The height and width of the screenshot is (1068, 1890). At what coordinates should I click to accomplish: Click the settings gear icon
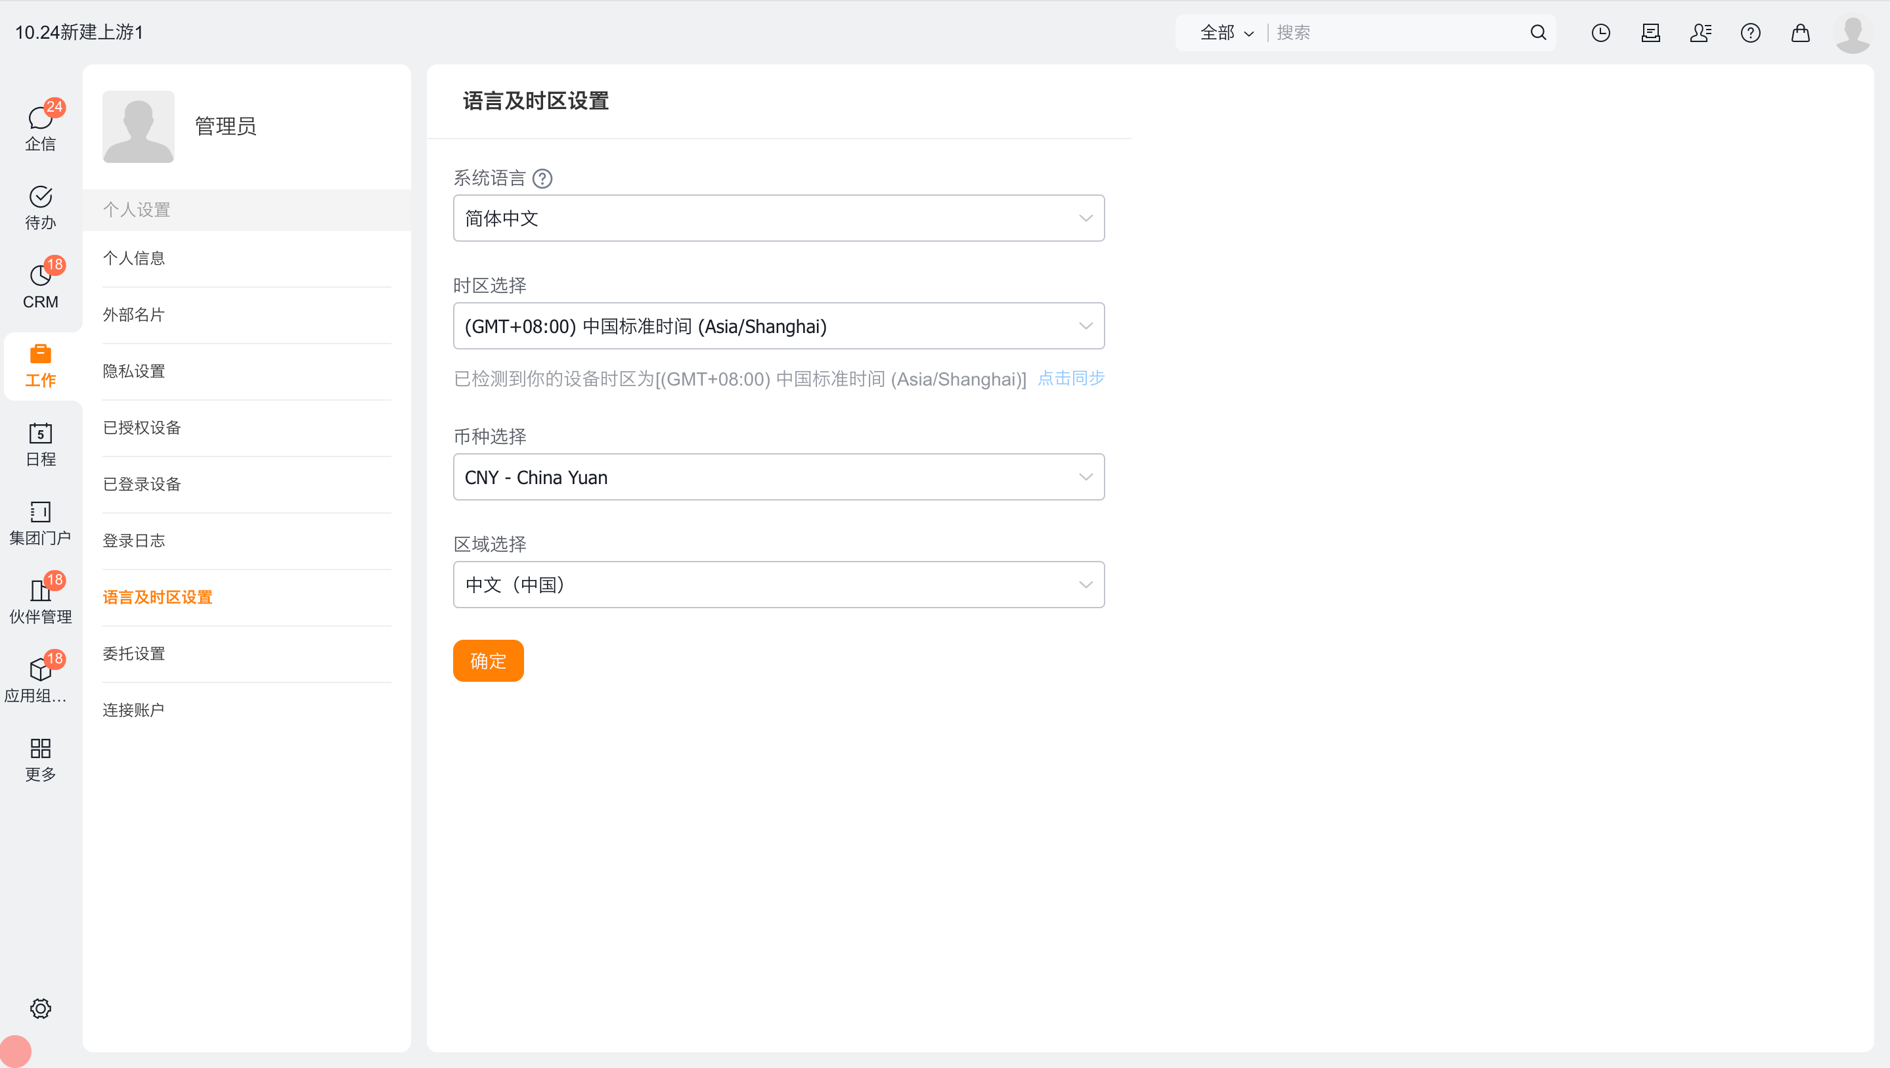point(40,1008)
